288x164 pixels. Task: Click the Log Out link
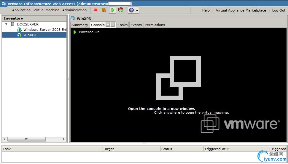pyautogui.click(x=279, y=10)
